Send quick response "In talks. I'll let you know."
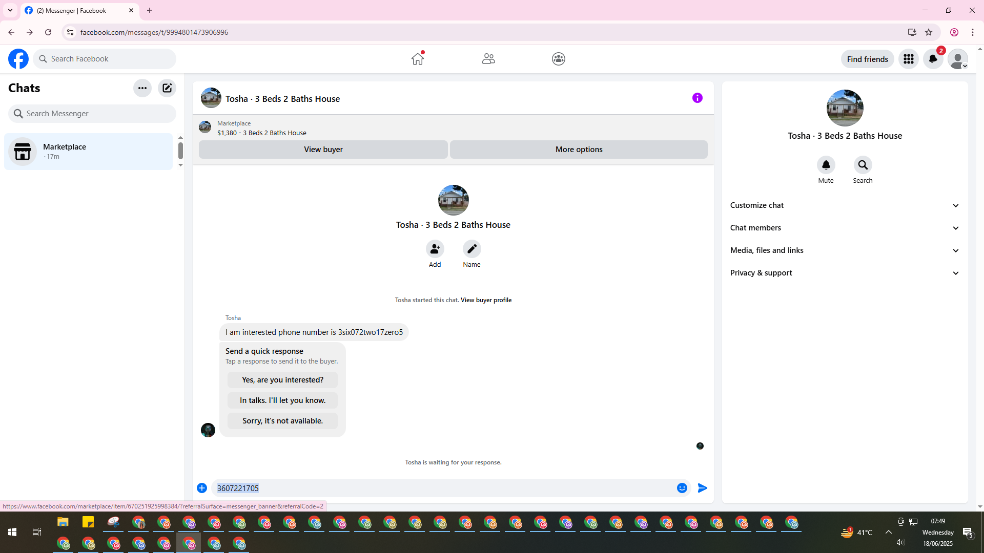Image resolution: width=984 pixels, height=553 pixels. coord(283,400)
